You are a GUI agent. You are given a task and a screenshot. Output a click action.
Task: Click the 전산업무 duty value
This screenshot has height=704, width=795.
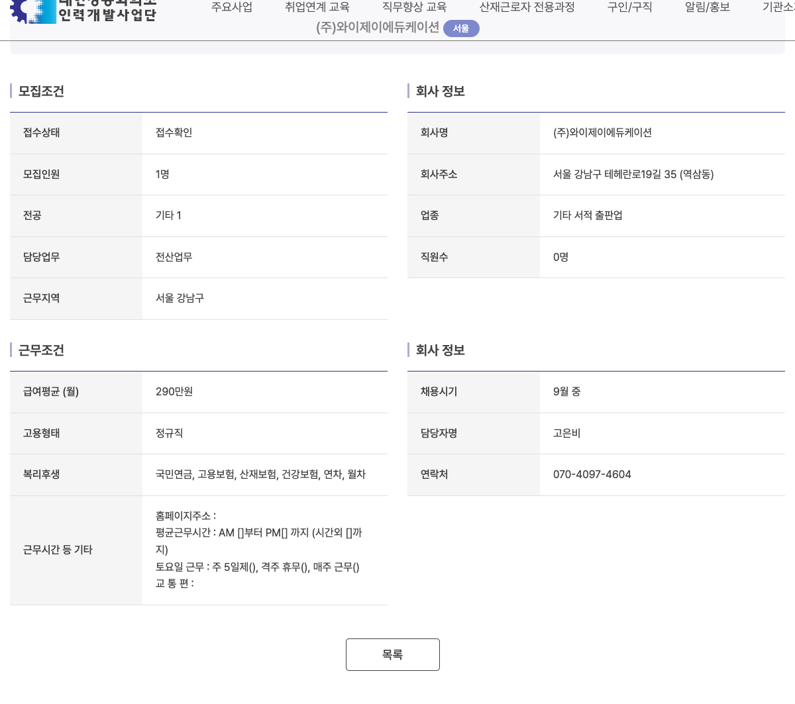click(174, 257)
